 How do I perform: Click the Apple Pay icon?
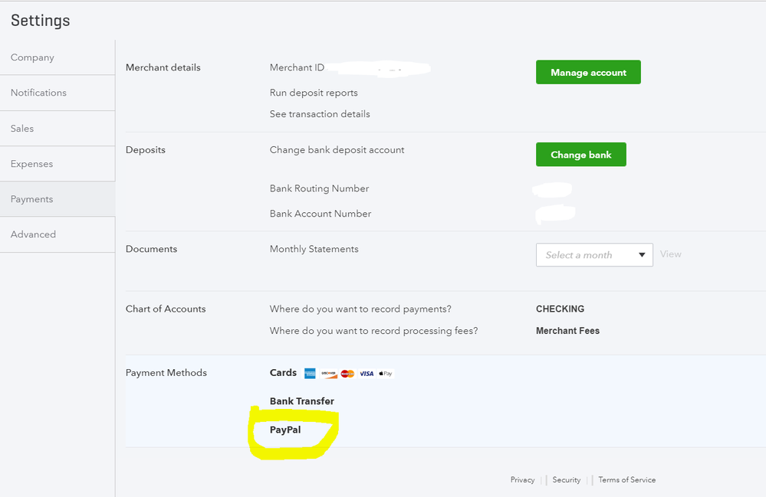[384, 373]
